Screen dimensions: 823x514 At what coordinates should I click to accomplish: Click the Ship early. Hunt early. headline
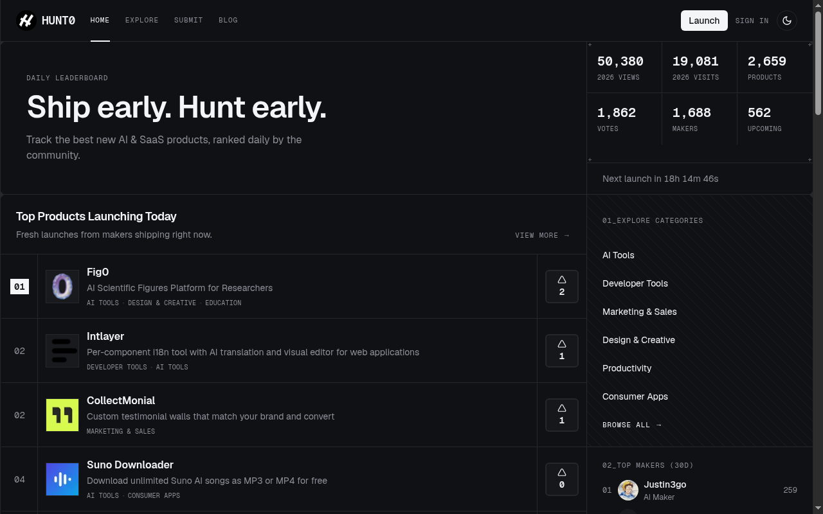click(x=177, y=107)
